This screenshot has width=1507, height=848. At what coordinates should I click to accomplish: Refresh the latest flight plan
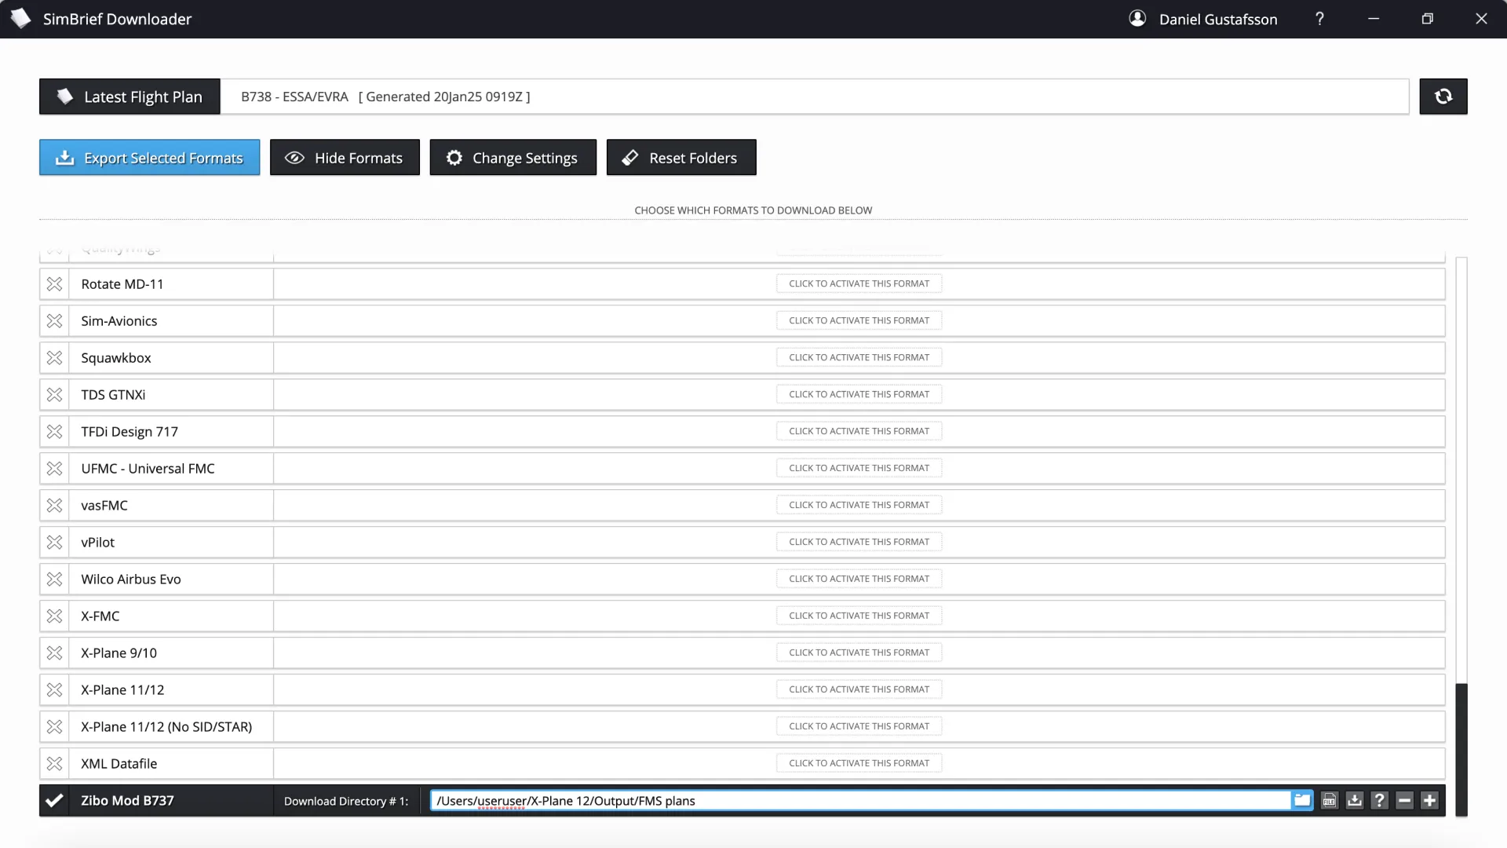[1443, 97]
